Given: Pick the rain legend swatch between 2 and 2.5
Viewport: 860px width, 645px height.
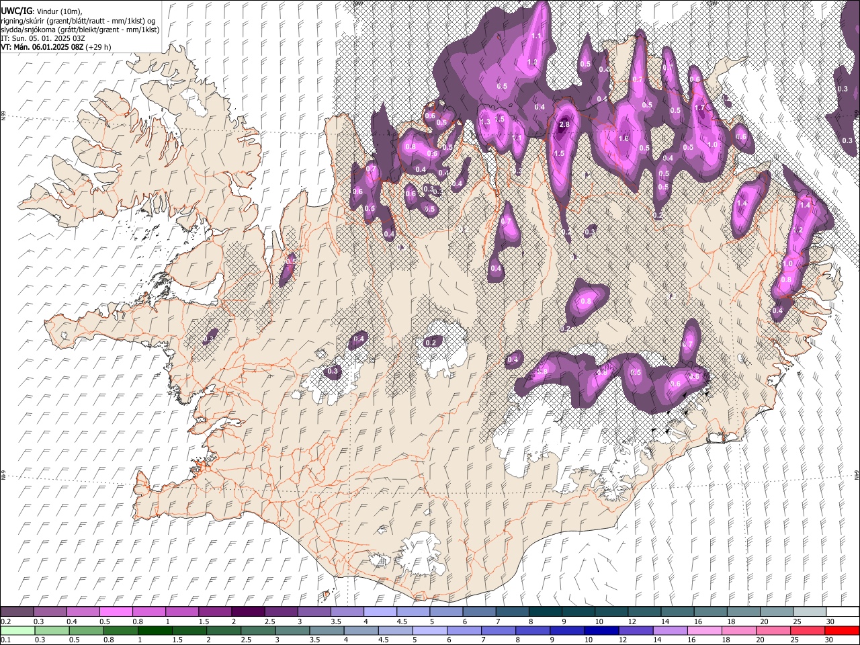Looking at the screenshot, I should [x=224, y=630].
